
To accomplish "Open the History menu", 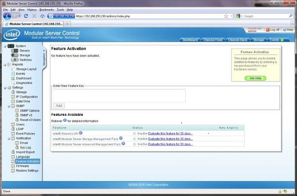I will [32, 10].
